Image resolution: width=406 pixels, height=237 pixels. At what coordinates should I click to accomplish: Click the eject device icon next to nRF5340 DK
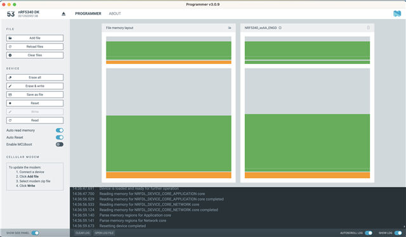[63, 14]
